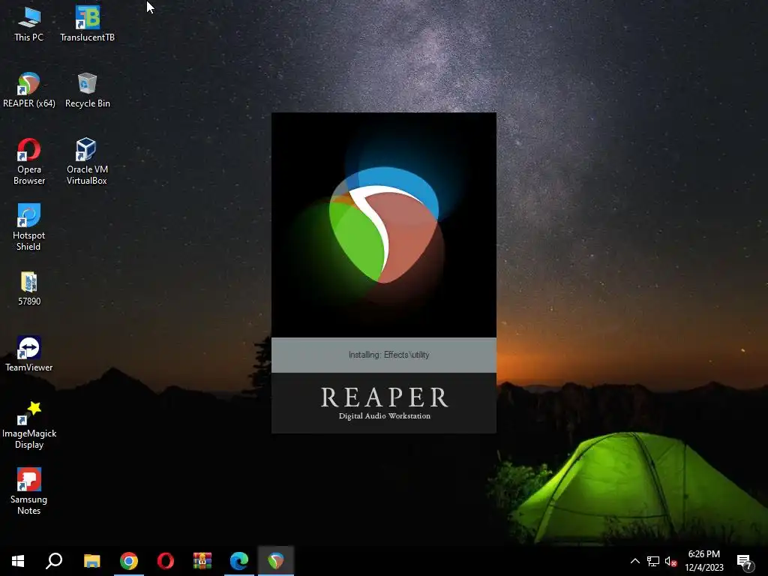Select the TeamViewer desktop shortcut
The height and width of the screenshot is (576, 768).
click(29, 354)
